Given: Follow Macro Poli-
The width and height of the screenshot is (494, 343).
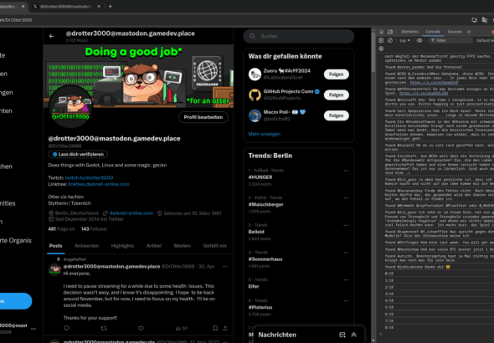Looking at the screenshot, I should point(336,115).
